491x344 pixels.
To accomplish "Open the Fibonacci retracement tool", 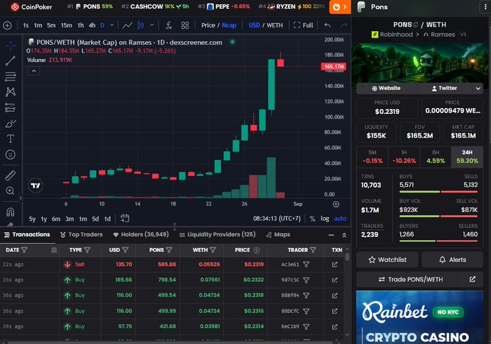I will [10, 76].
